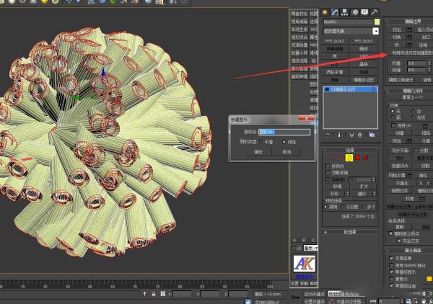This screenshot has height=304, width=433.
Task: Toggle the 平滑结果 checkbox in subdivision surface
Action: pyautogui.click(x=391, y=258)
